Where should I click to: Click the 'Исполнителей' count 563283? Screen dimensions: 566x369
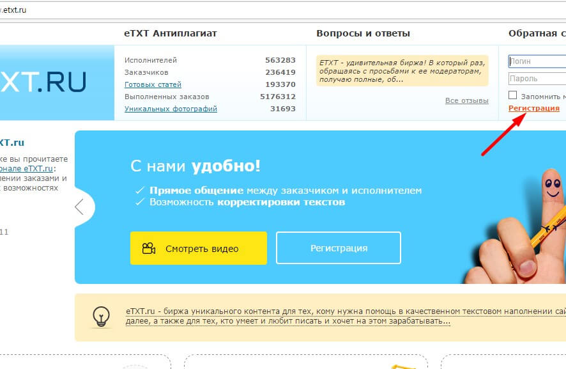pyautogui.click(x=280, y=60)
